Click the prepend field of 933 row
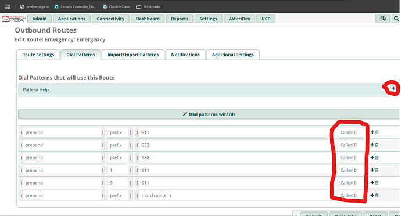Viewport: 401px width, 216px height. 62,145
